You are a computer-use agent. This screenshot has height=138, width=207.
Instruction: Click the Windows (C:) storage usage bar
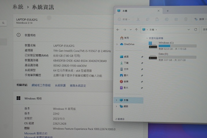pos(178,46)
